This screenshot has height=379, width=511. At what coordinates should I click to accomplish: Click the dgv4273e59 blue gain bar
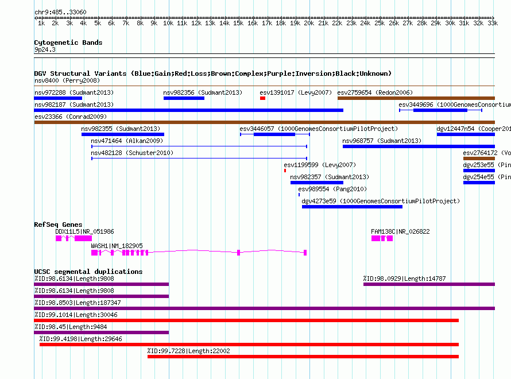tap(352, 207)
